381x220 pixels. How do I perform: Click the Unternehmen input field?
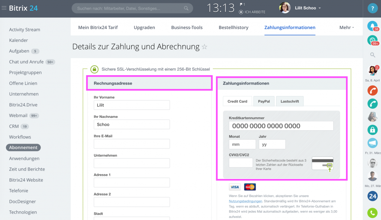tap(132, 163)
